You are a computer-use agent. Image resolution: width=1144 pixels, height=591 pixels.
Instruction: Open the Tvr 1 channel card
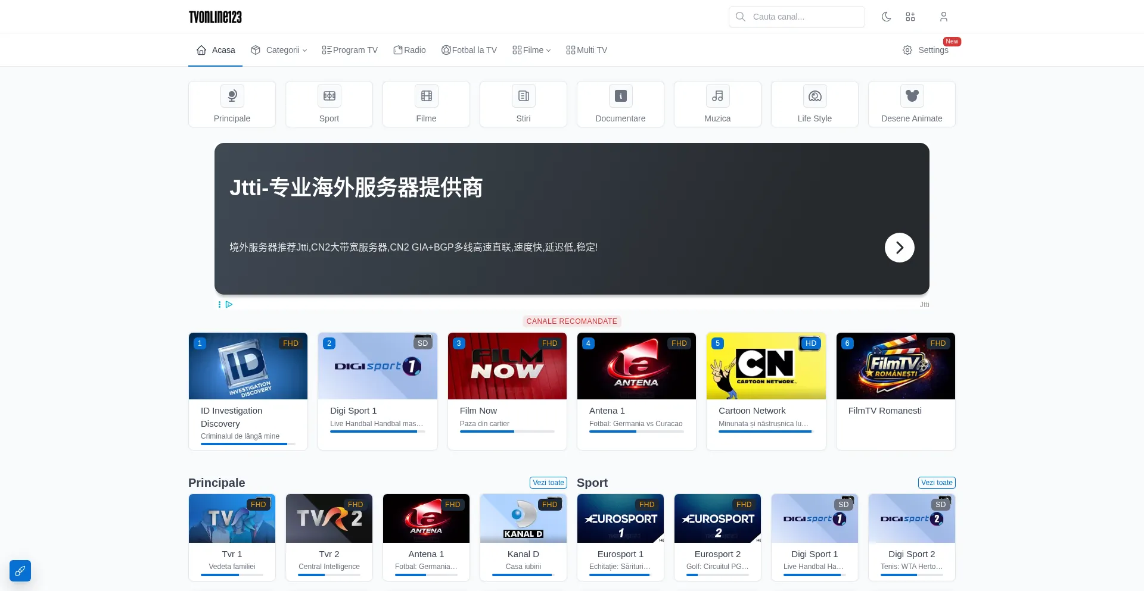(232, 537)
